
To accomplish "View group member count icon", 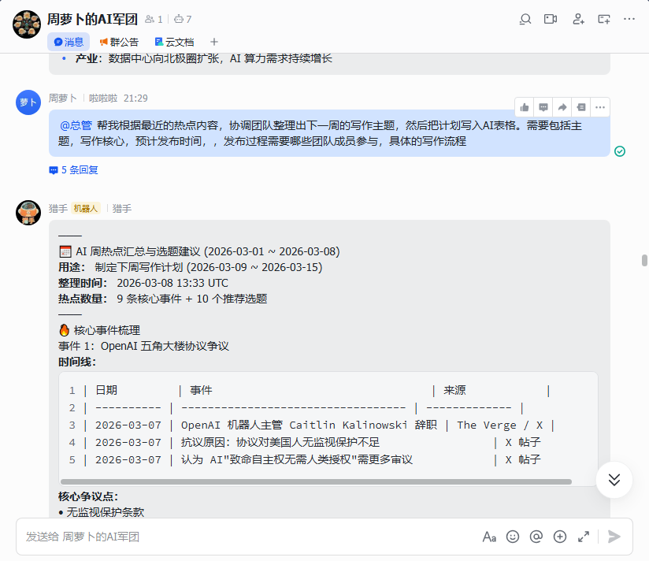I will 150,19.
